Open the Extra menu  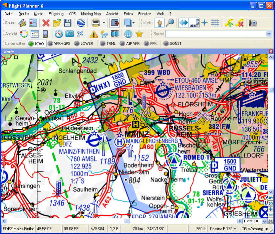point(128,14)
